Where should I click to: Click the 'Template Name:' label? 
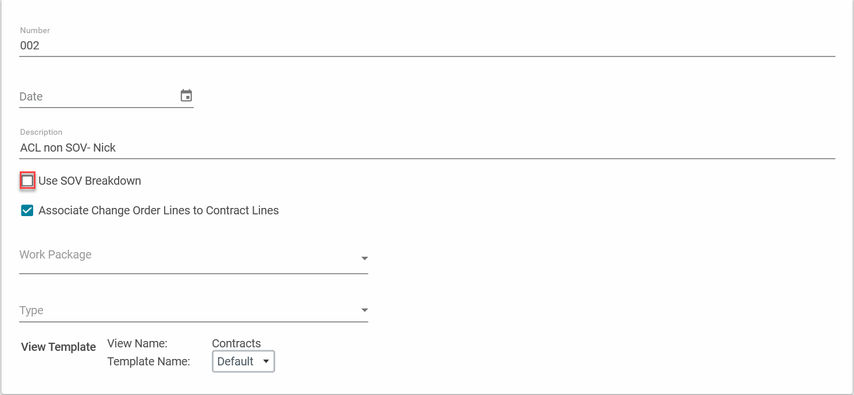pyautogui.click(x=148, y=361)
